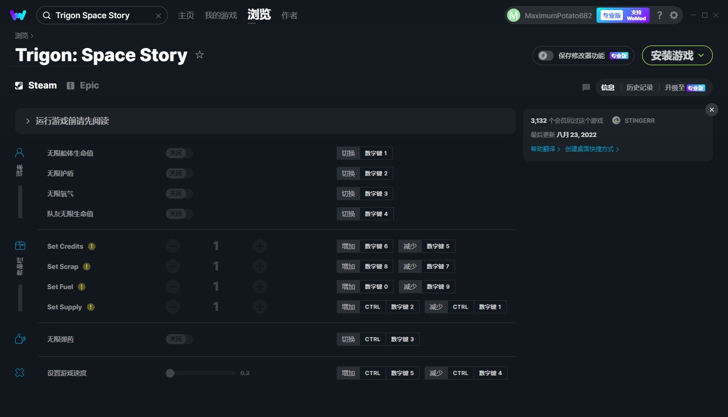Click the game category cross icon
The height and width of the screenshot is (417, 728).
(x=20, y=373)
